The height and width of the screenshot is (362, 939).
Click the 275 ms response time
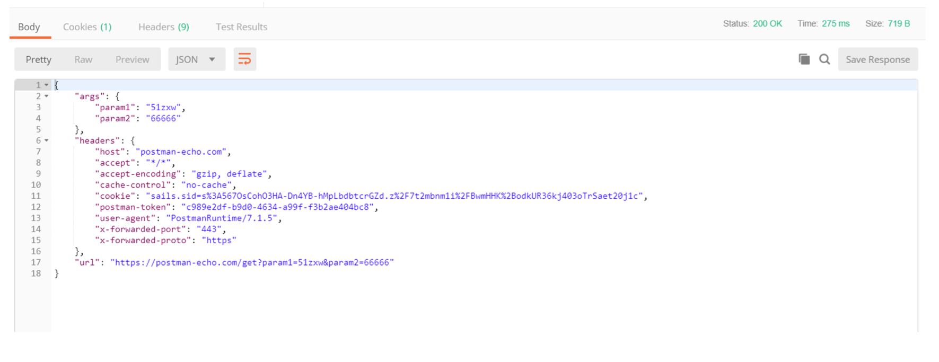[836, 24]
